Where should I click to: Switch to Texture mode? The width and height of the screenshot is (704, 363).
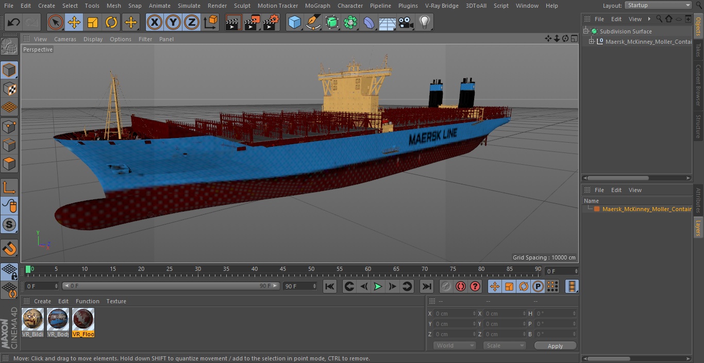9,89
